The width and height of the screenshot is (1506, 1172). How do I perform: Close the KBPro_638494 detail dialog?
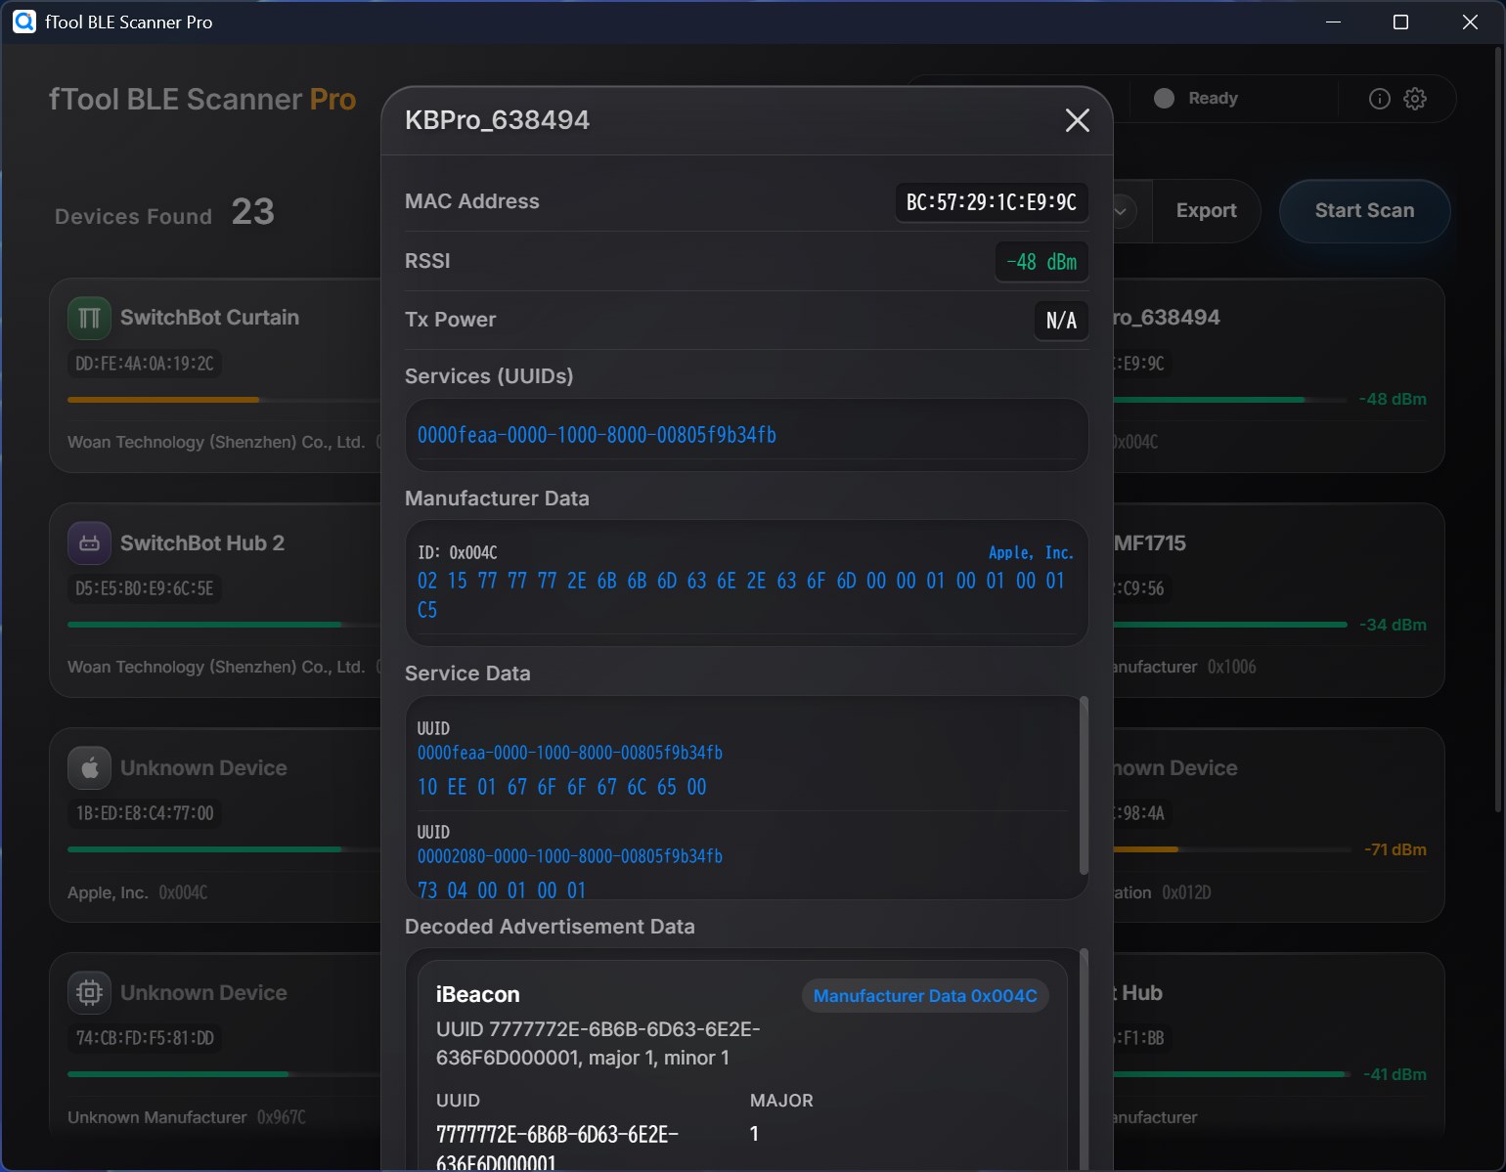point(1077,120)
